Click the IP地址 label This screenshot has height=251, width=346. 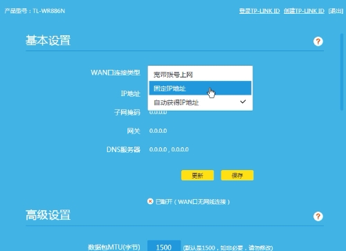131,93
